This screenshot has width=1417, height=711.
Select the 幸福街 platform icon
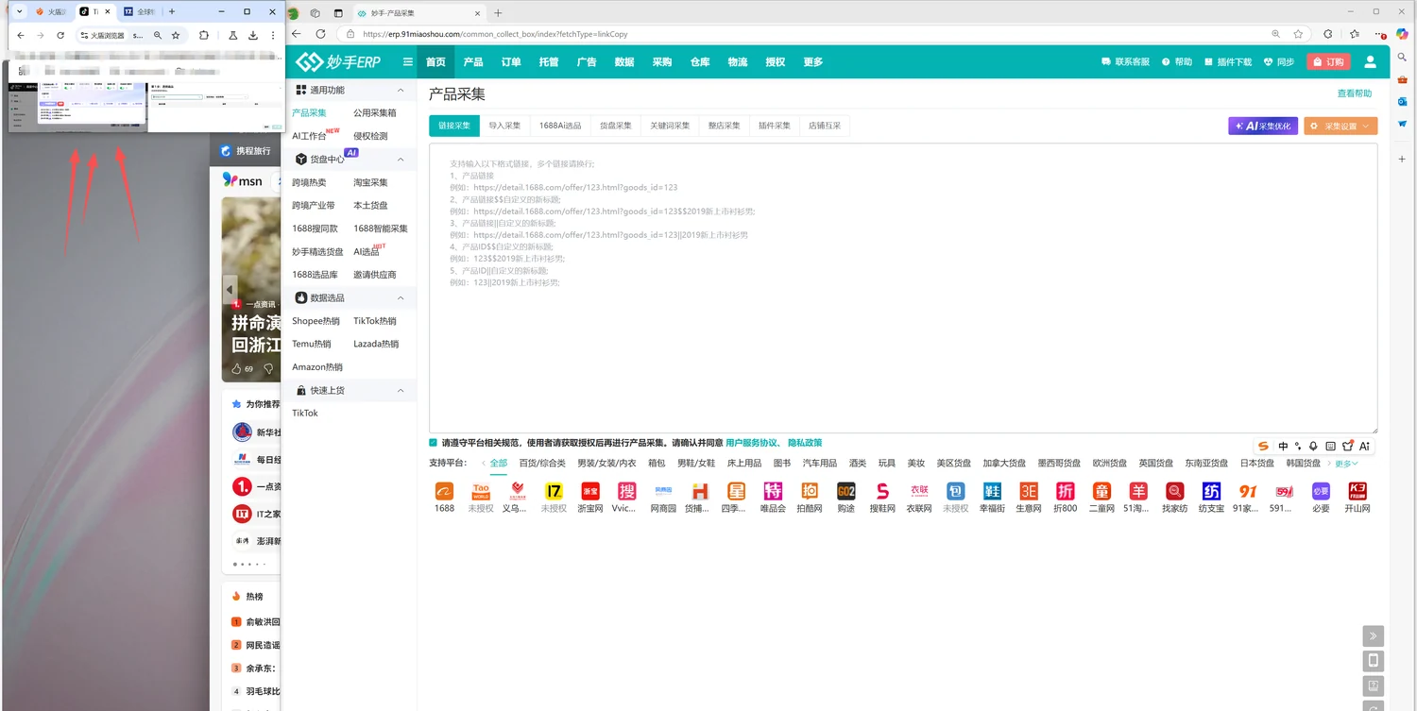coord(992,491)
